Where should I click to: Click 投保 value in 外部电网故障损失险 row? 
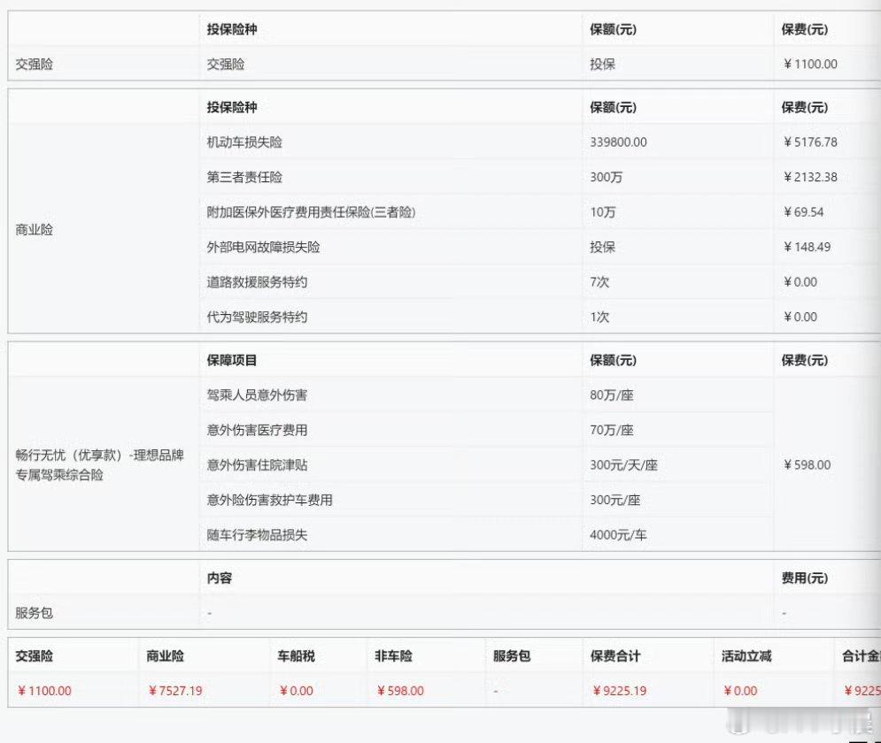[x=602, y=247]
